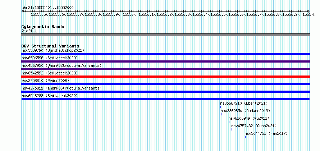Click the 15555.7k ruler position

coord(75,14)
